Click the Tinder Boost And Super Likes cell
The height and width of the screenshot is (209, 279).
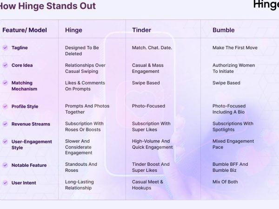coord(151,167)
